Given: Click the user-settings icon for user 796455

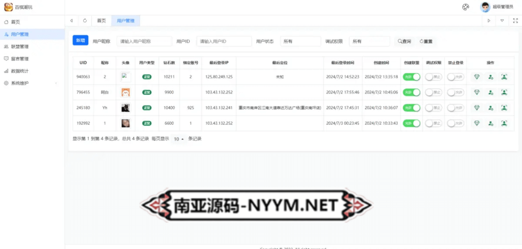Looking at the screenshot, I should [x=490, y=92].
